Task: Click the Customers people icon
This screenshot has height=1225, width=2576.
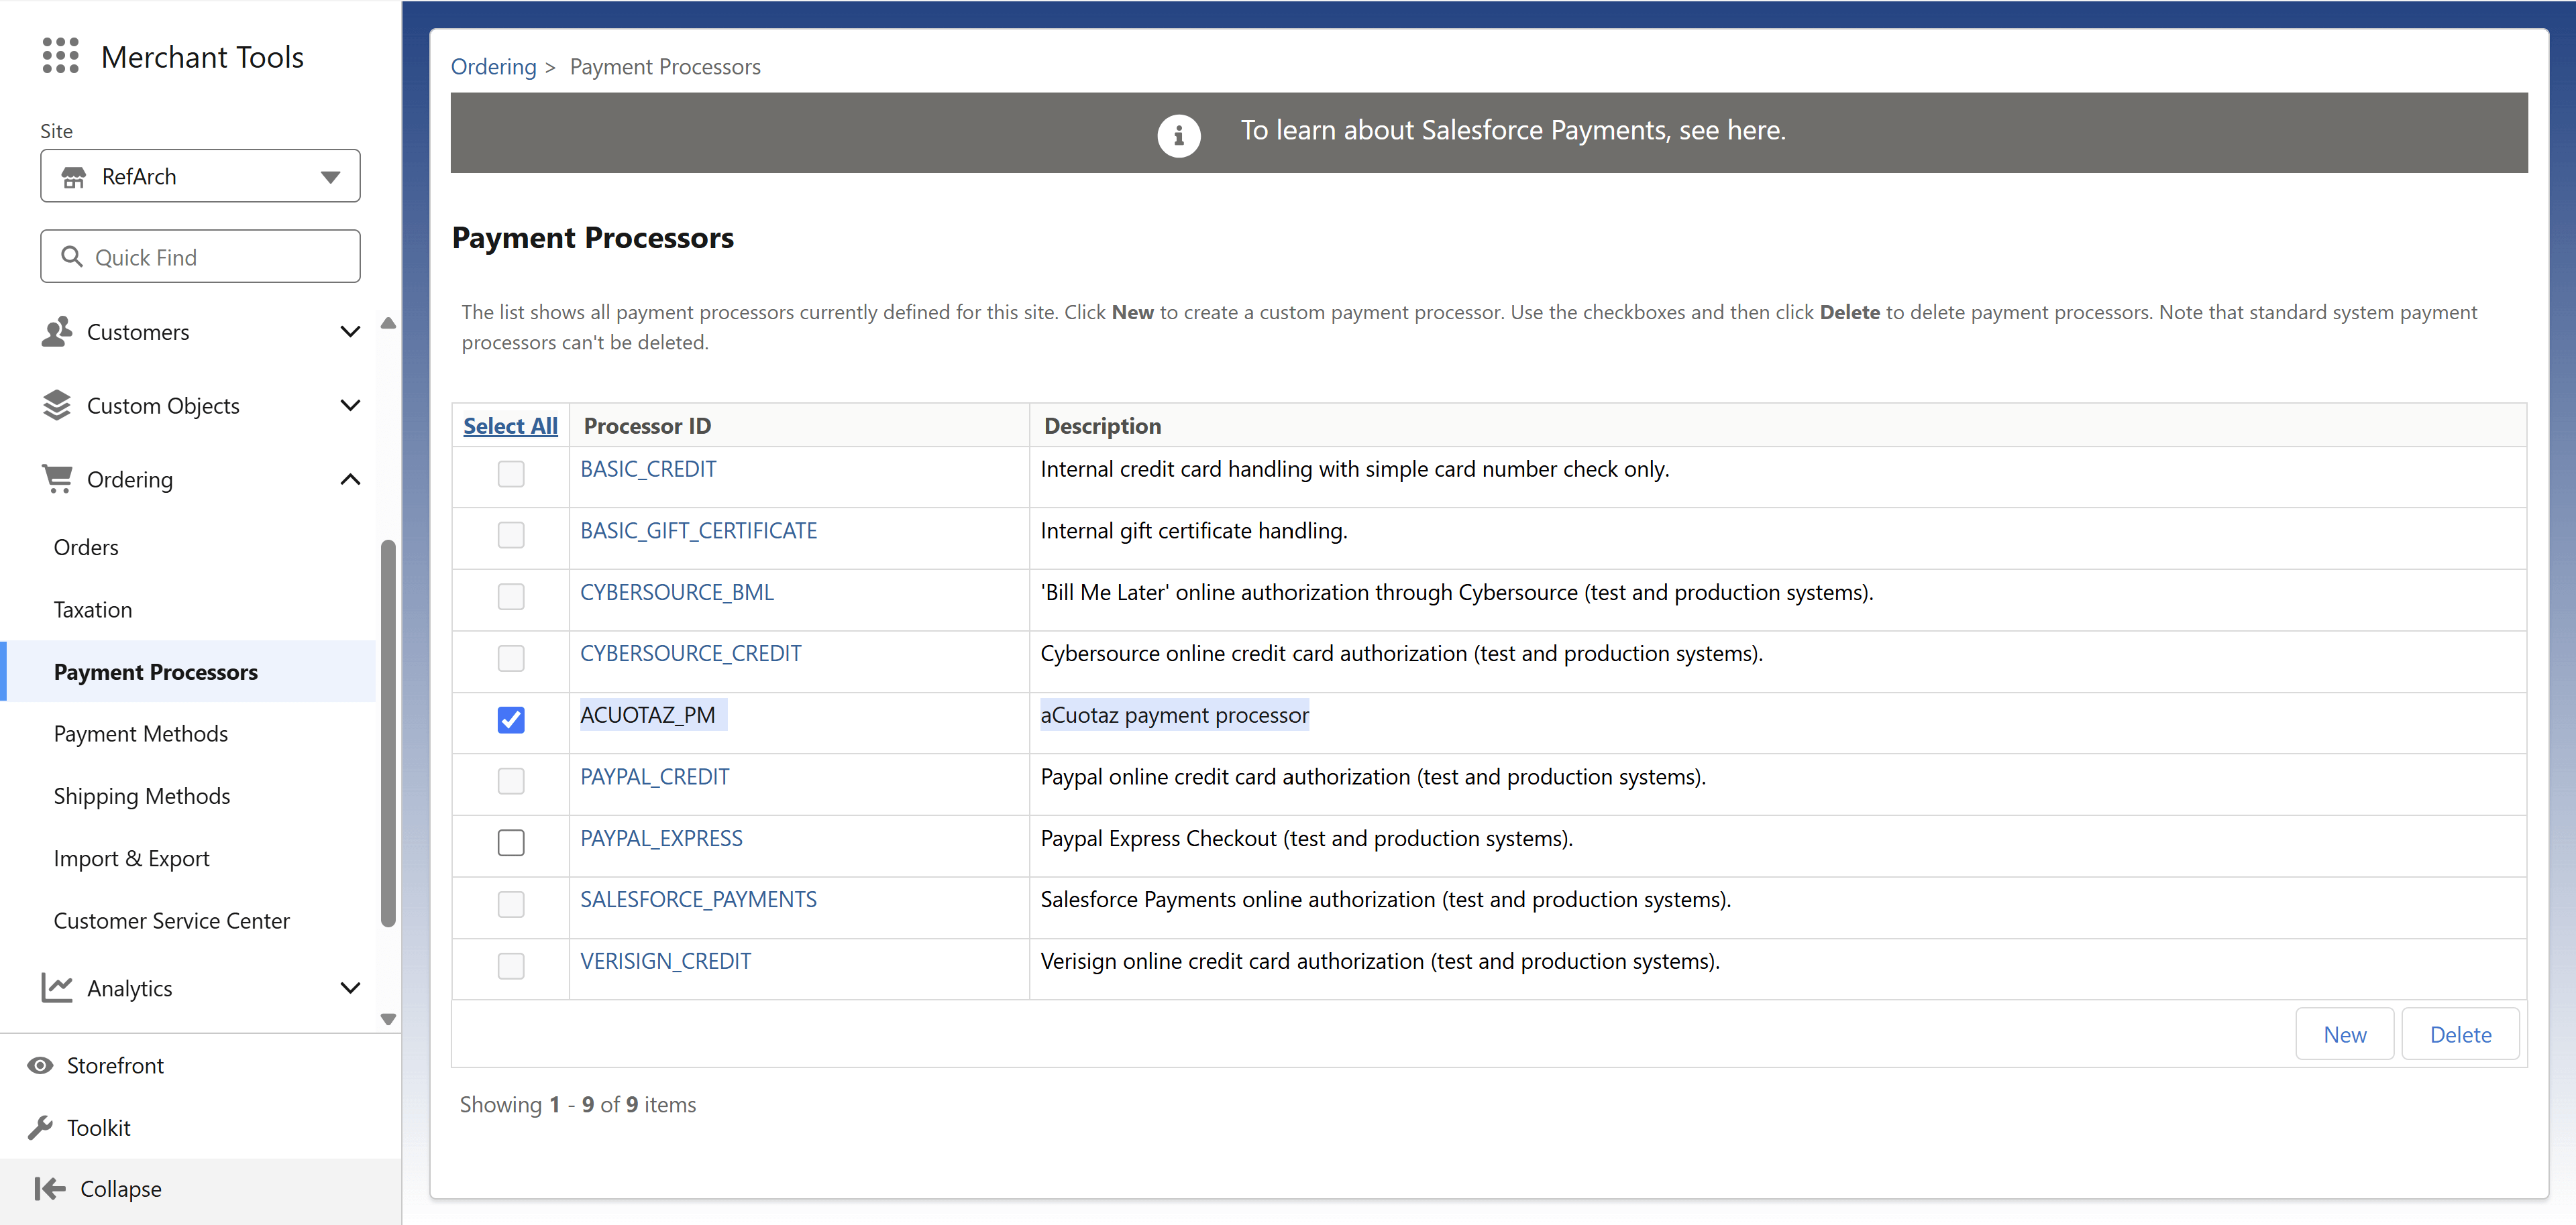Action: 57,332
